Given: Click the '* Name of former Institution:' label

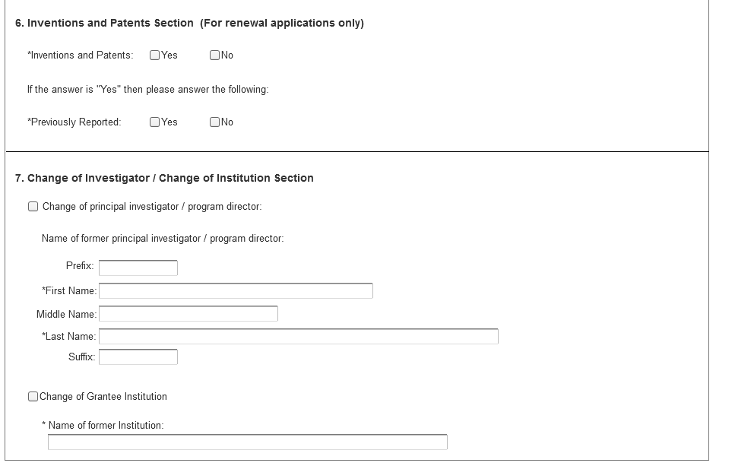Looking at the screenshot, I should click(103, 426).
